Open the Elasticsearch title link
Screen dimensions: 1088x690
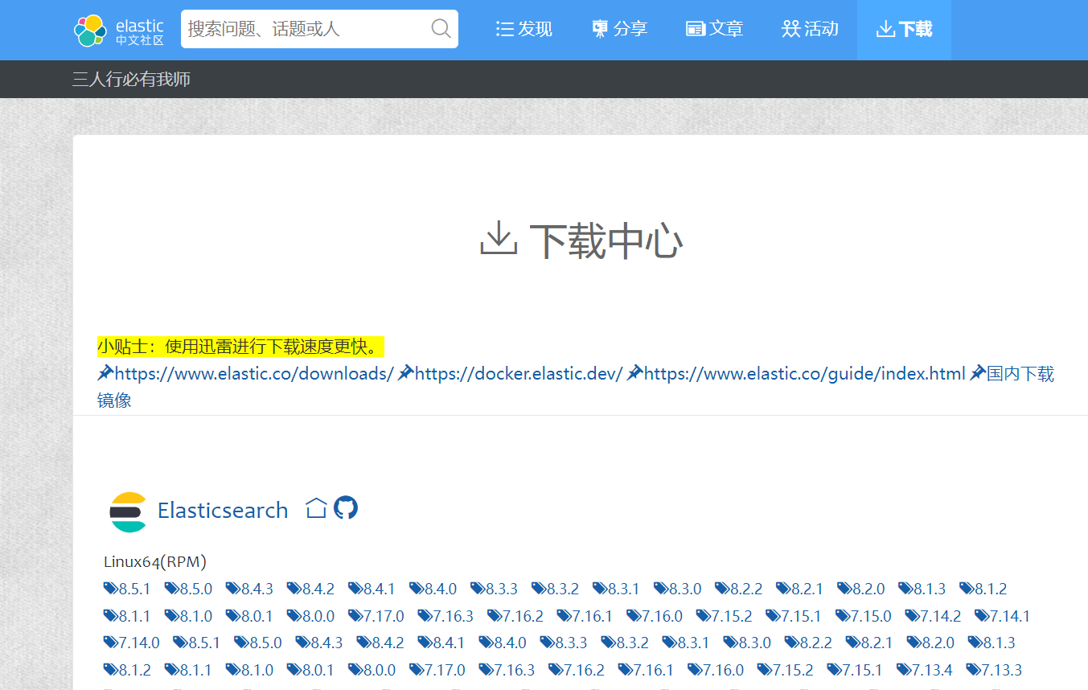pyautogui.click(x=223, y=511)
